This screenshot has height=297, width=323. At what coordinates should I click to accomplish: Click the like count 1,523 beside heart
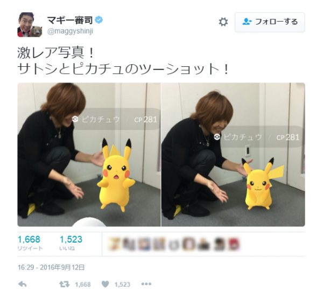[122, 285]
